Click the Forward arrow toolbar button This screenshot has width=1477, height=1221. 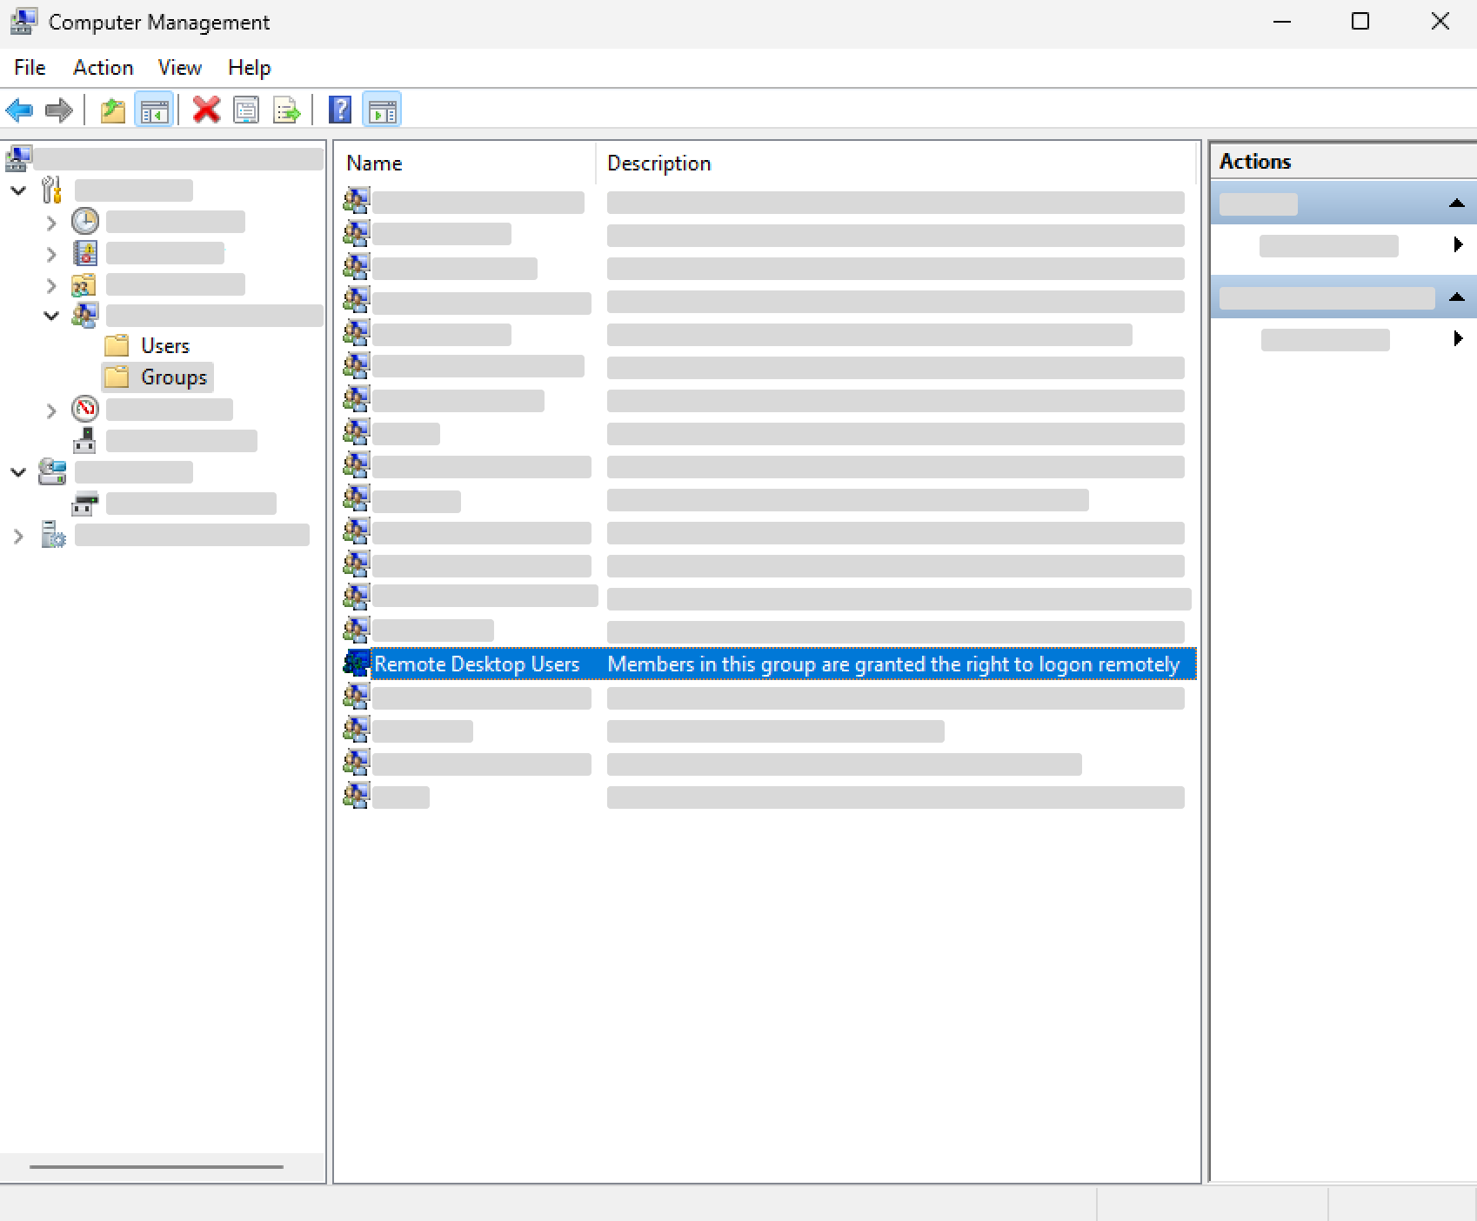[59, 110]
